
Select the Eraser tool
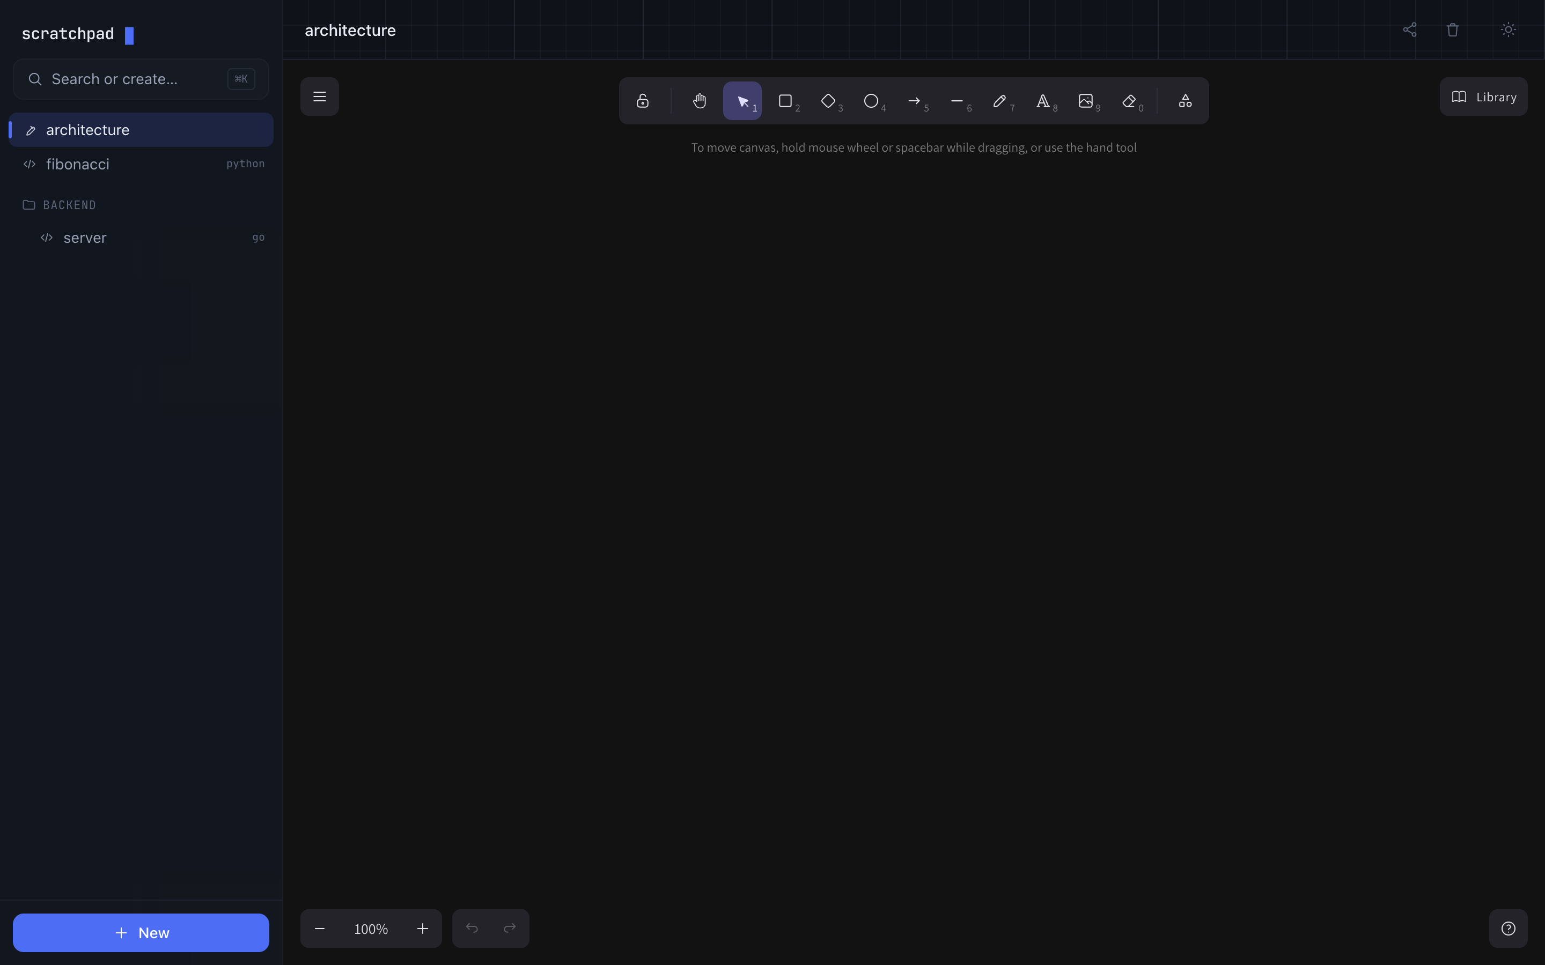click(1129, 101)
